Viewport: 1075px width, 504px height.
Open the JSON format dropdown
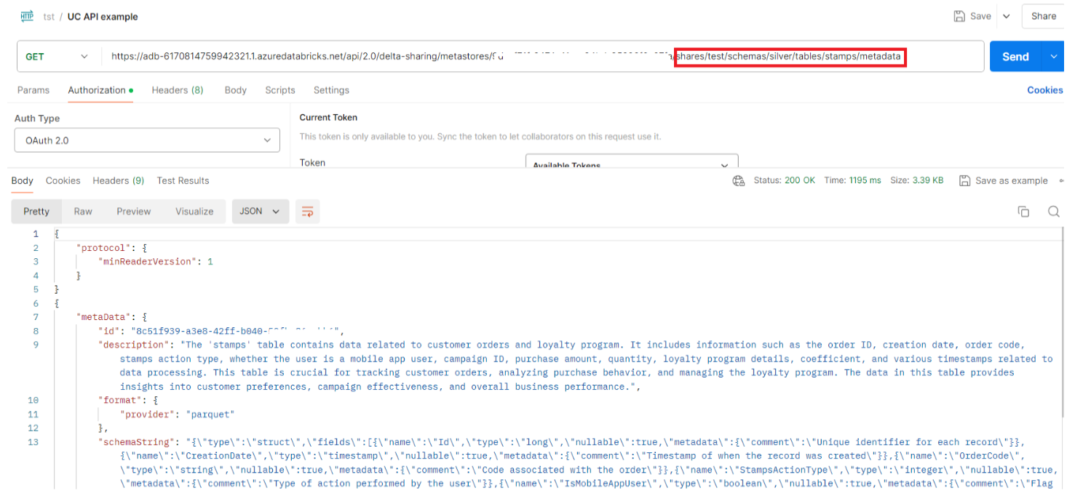point(260,212)
